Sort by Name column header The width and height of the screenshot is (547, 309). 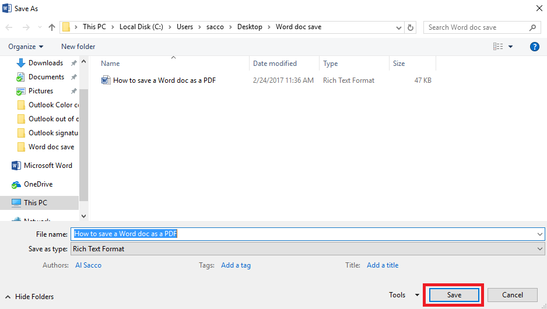click(x=110, y=64)
